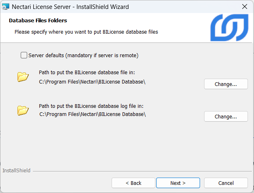Click the folder icon beside the database file path

pyautogui.click(x=23, y=77)
